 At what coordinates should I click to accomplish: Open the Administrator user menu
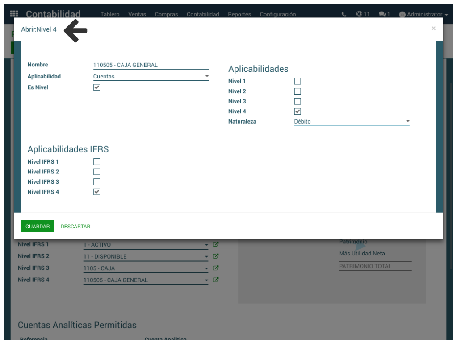(x=423, y=14)
